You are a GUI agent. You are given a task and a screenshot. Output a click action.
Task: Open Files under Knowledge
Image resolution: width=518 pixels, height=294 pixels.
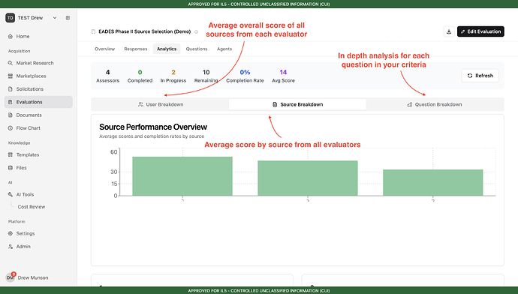(38, 167)
